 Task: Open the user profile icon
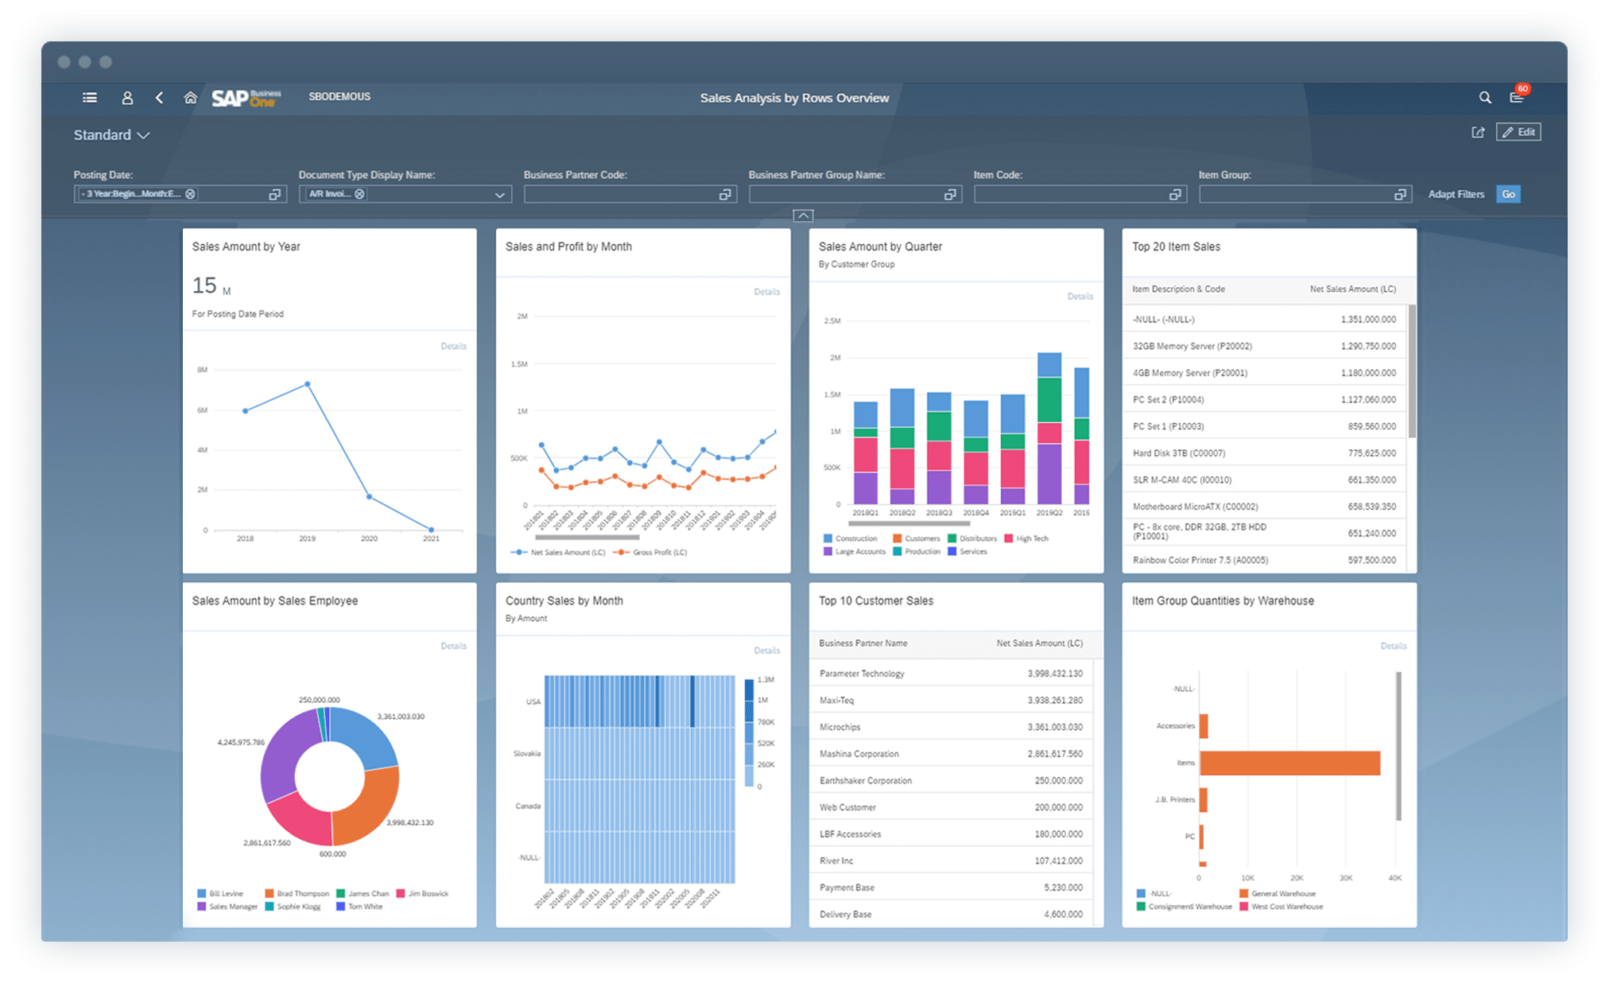[x=127, y=97]
